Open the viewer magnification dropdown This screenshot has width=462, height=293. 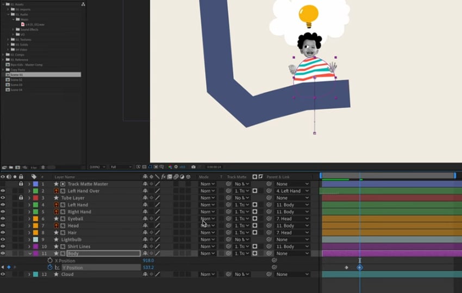click(97, 167)
